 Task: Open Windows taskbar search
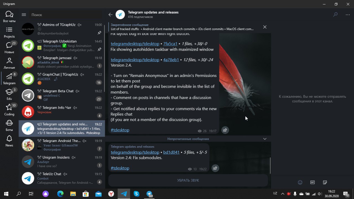tap(19, 194)
